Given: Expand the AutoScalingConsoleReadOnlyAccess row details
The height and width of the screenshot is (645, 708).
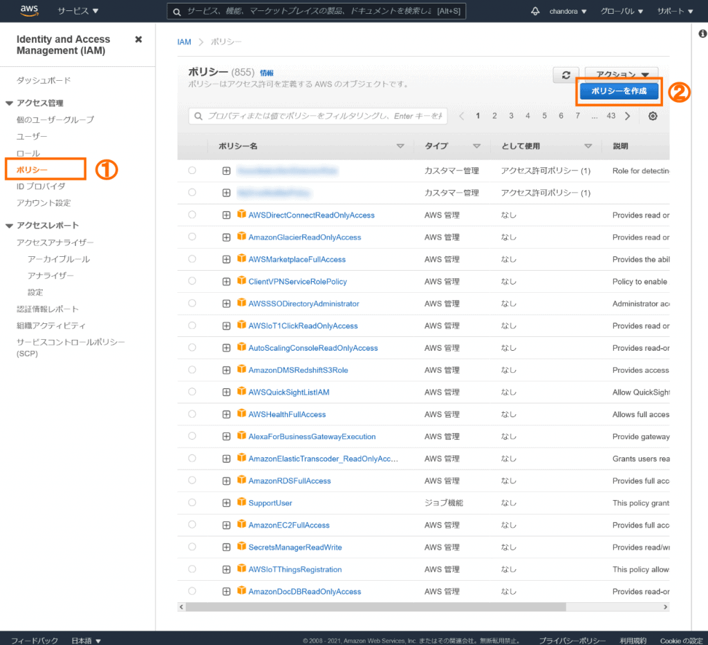Looking at the screenshot, I should coord(226,348).
